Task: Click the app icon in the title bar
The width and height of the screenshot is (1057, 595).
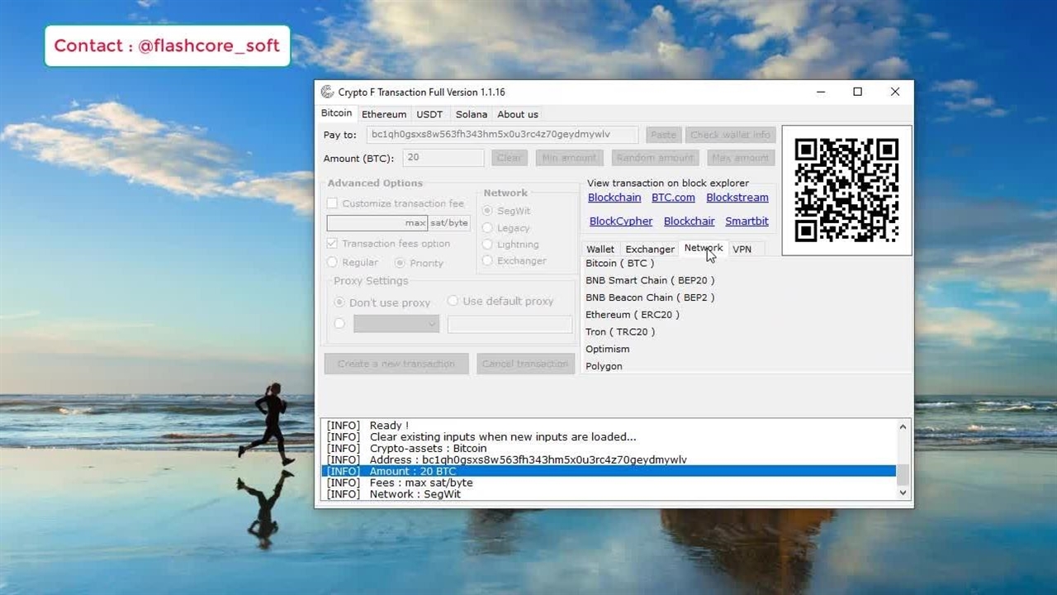Action: [327, 92]
